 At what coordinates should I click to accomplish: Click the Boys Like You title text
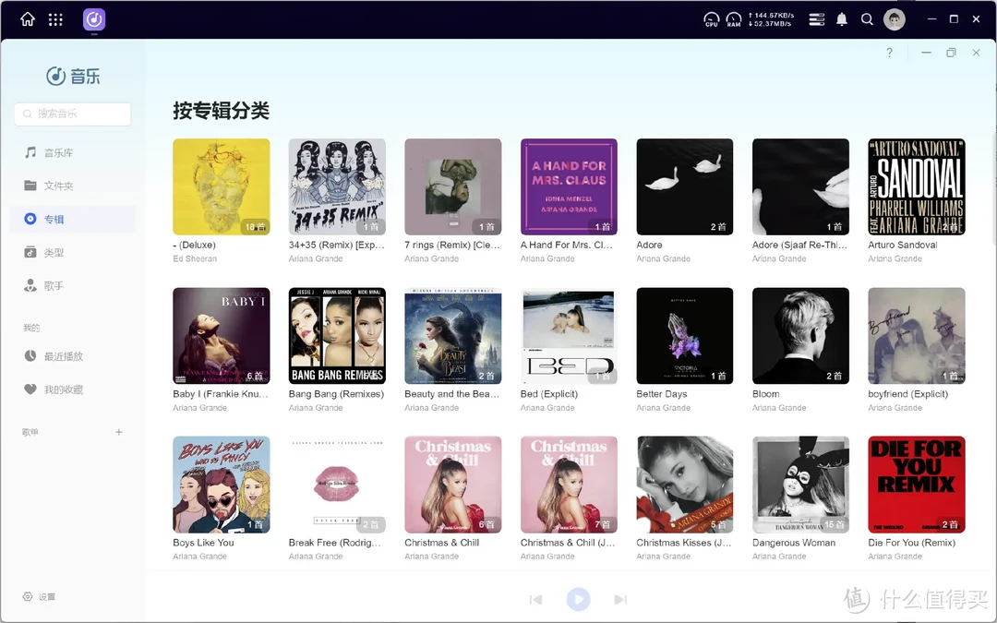(x=203, y=543)
